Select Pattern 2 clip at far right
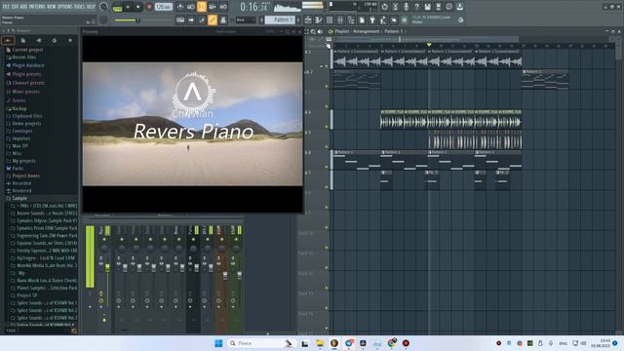This screenshot has width=624, height=351. 545,79
